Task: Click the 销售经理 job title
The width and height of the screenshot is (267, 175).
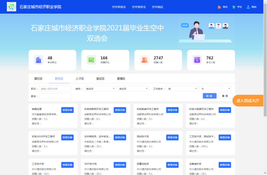Action: point(37,109)
